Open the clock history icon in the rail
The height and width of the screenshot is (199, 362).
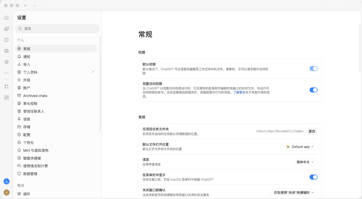(7, 40)
